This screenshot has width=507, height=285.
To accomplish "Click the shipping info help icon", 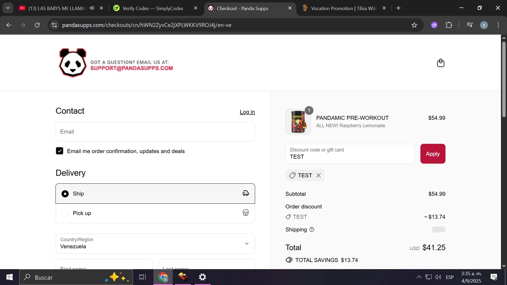I will click(312, 230).
